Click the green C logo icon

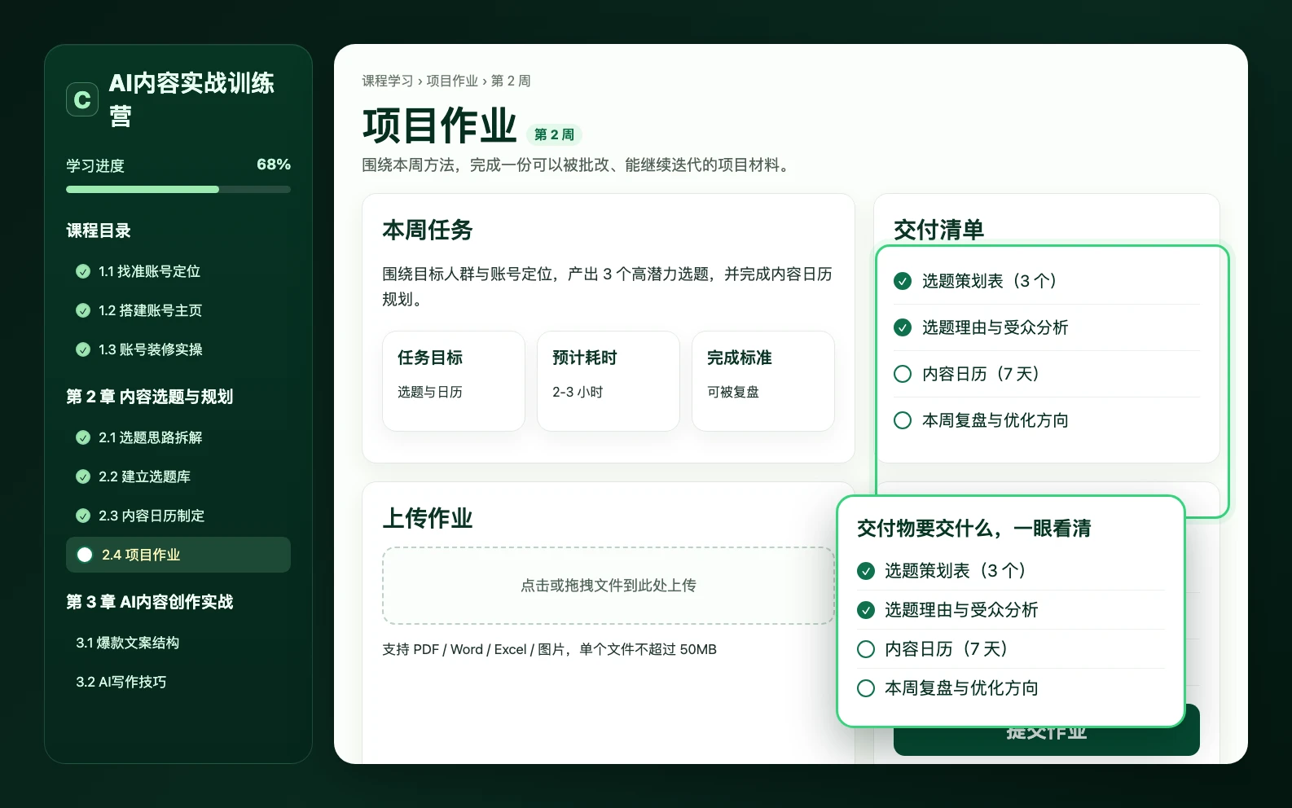[82, 99]
